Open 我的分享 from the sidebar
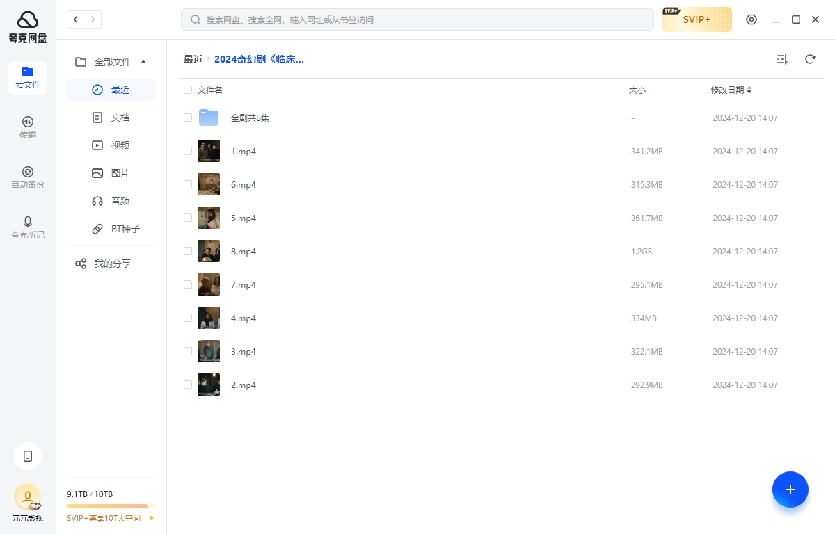The height and width of the screenshot is (534, 835). pyautogui.click(x=112, y=264)
